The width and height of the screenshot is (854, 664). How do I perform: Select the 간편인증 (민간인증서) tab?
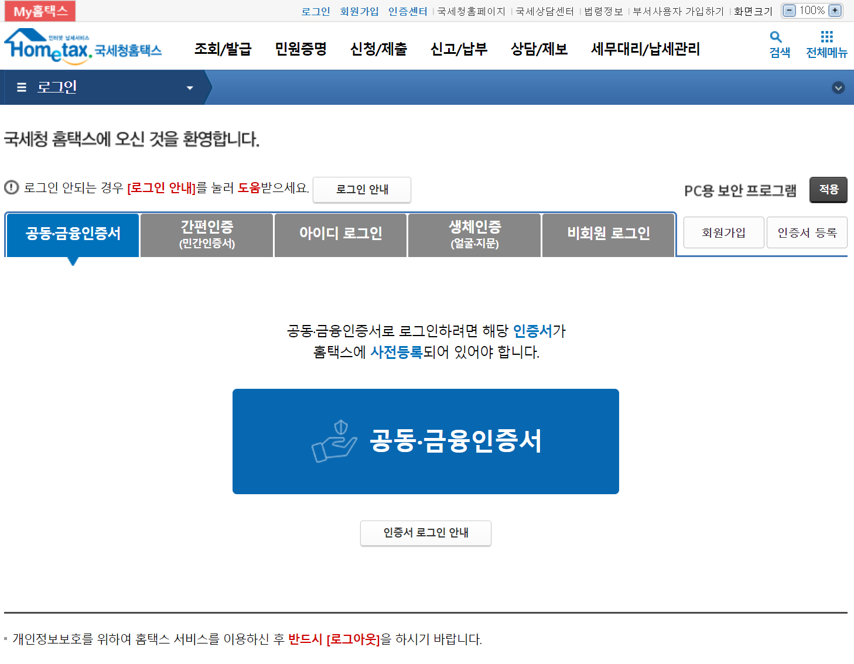tap(207, 235)
